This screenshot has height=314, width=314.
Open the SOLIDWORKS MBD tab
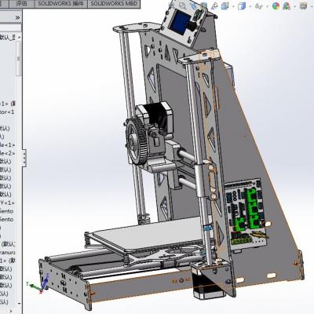[x=114, y=4]
